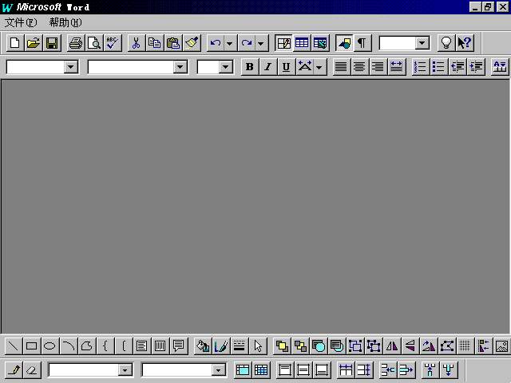Open the 帮助 menu
The image size is (511, 383).
[65, 22]
